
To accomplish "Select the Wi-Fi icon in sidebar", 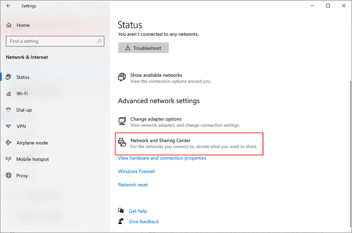I will (8, 94).
